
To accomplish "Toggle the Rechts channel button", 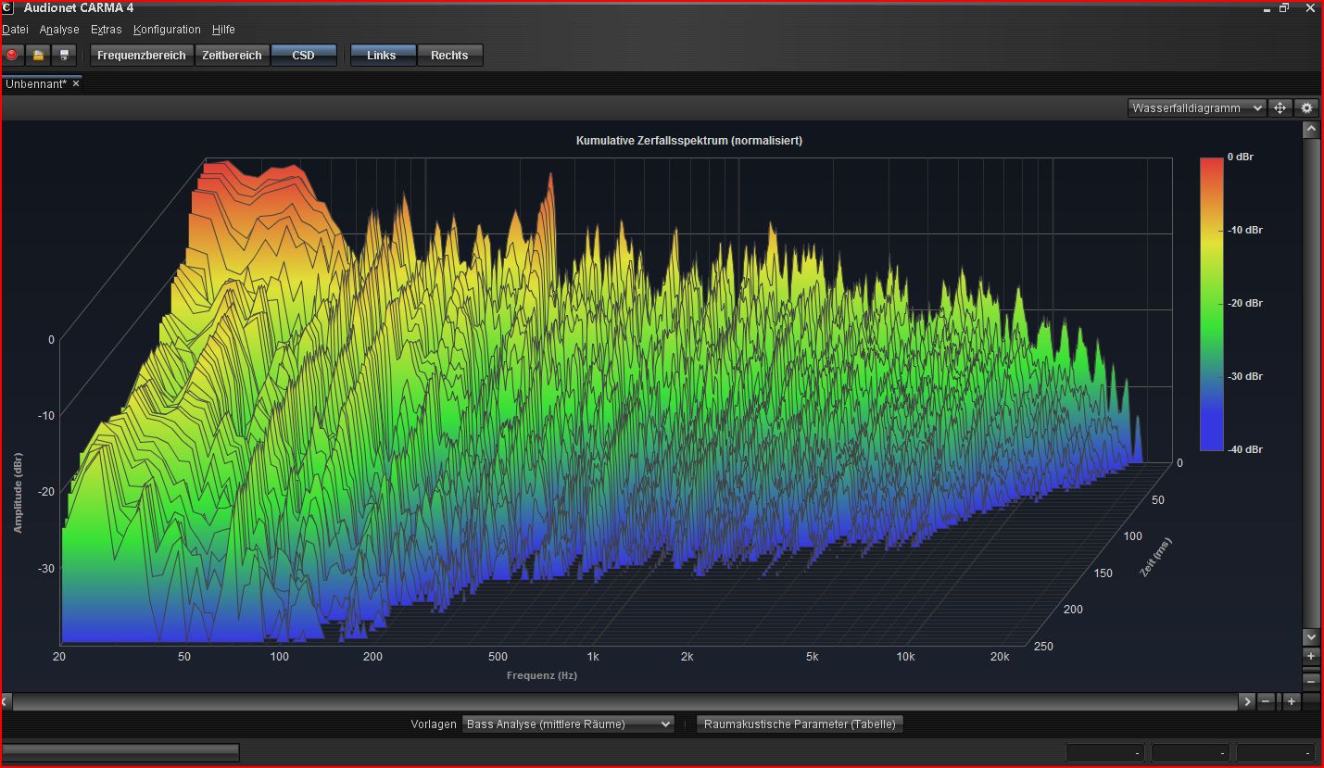I will (449, 56).
